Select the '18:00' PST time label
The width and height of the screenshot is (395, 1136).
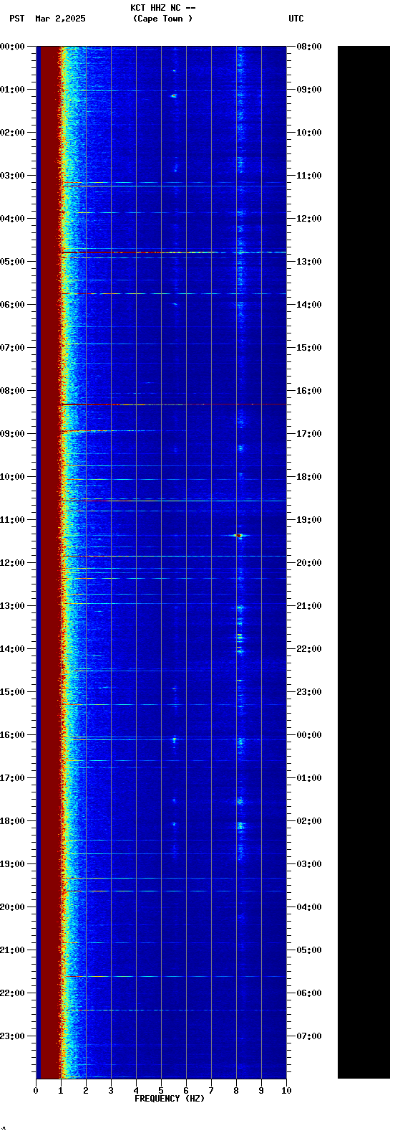tap(13, 821)
